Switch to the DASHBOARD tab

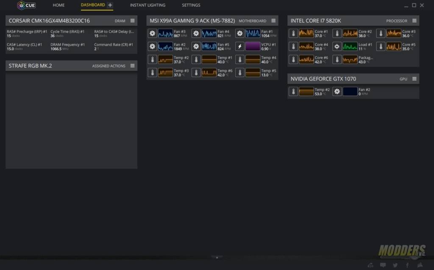point(93,5)
